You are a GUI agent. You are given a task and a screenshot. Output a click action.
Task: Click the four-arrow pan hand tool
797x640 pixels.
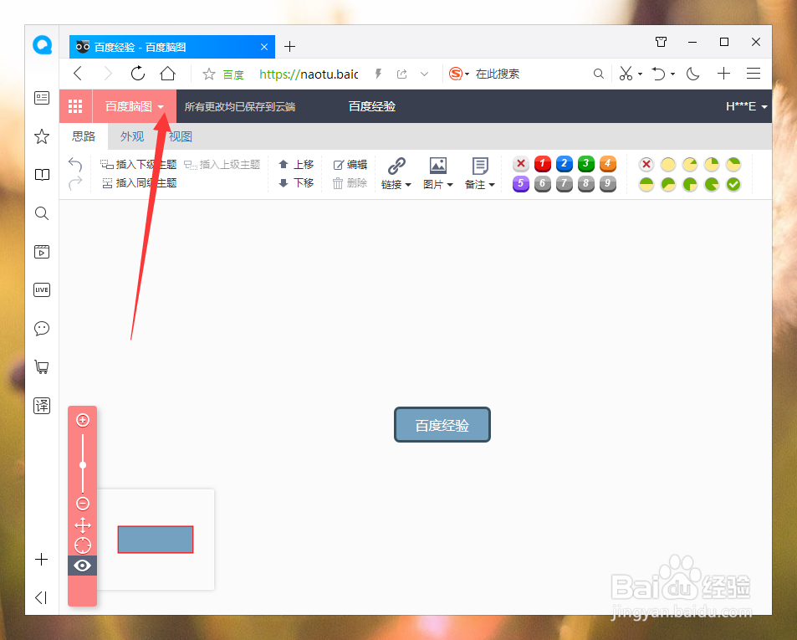[82, 525]
